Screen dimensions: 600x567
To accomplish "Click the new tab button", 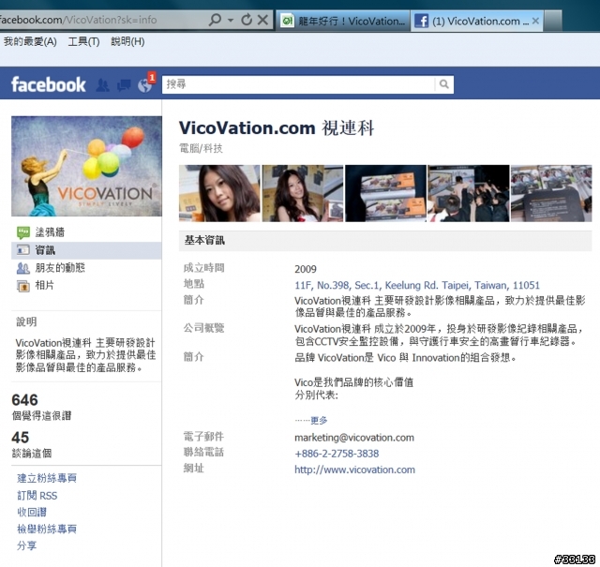I will pyautogui.click(x=552, y=21).
